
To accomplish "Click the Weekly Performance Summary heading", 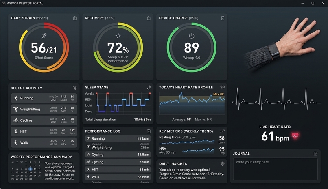I will click(42, 157).
